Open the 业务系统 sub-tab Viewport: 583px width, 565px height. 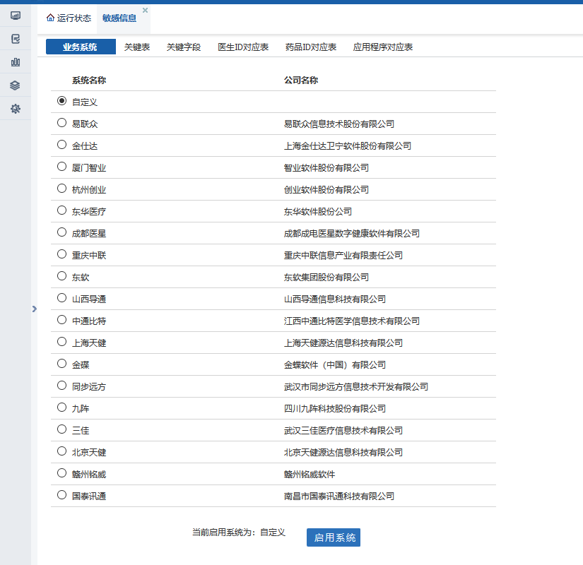click(81, 47)
